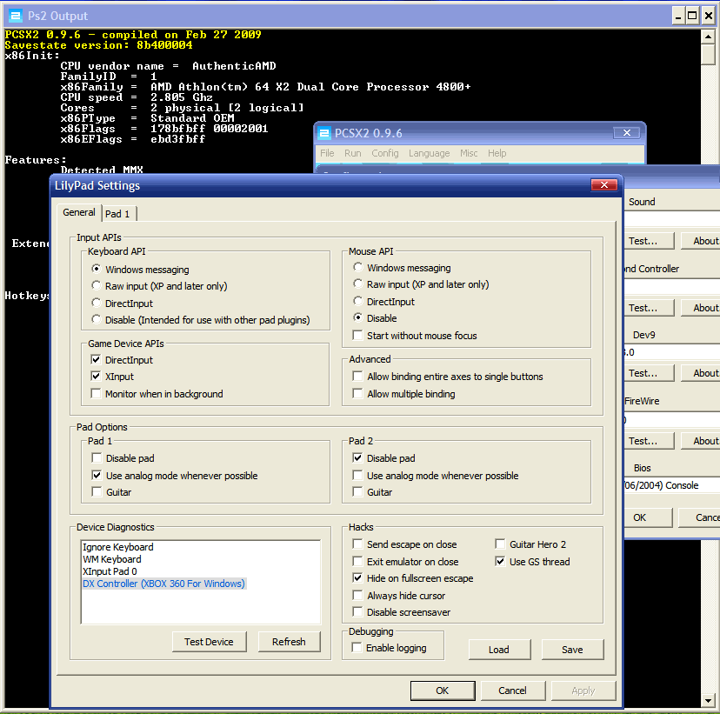The image size is (720, 714).
Task: Click the Load button
Action: 499,650
